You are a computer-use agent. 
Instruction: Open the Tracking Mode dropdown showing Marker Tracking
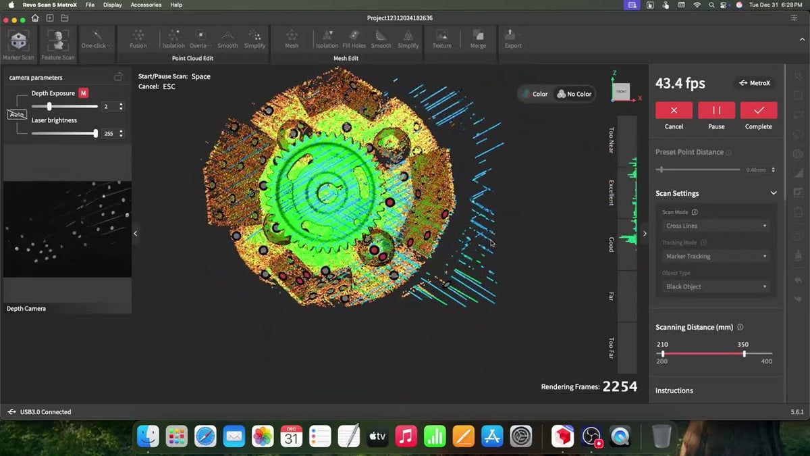(716, 256)
